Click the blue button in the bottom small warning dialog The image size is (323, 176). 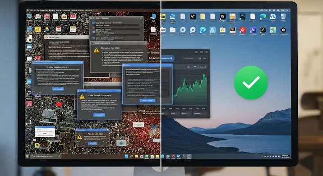tap(92, 143)
